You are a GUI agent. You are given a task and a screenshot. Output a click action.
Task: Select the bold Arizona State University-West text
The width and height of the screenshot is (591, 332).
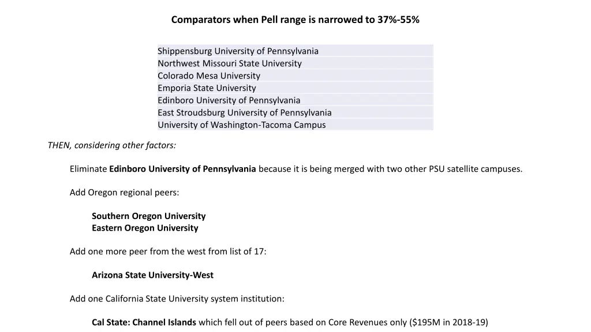tap(152, 275)
